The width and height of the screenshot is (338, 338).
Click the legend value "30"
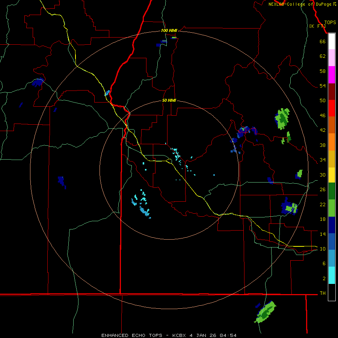[x=323, y=175]
